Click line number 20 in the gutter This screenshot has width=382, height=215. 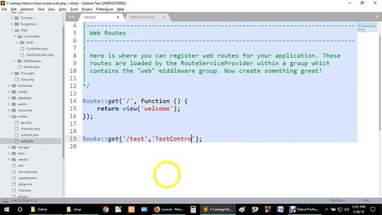tap(73, 146)
